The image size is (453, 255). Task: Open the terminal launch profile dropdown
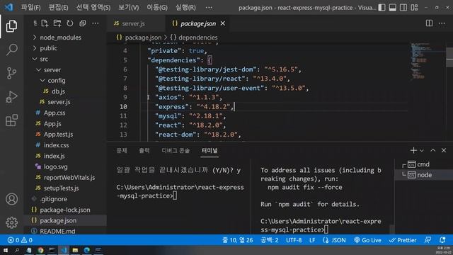pos(422,151)
